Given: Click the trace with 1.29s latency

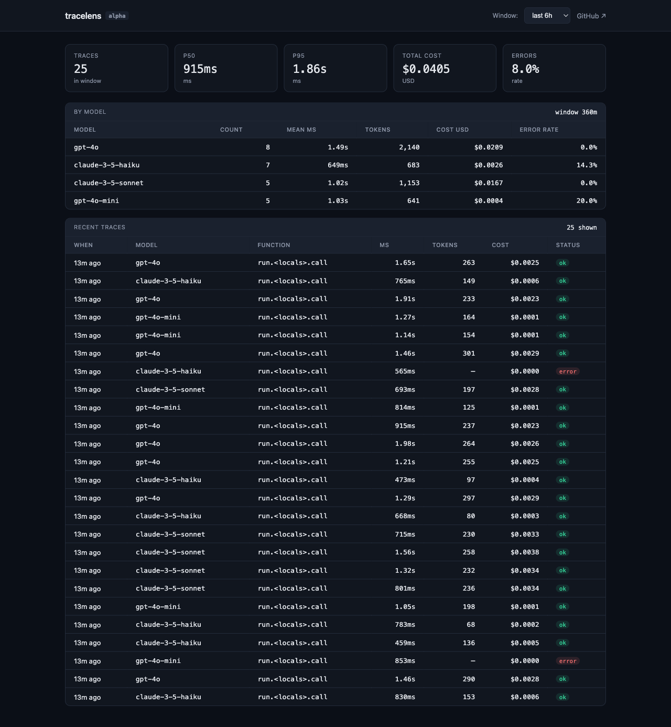Looking at the screenshot, I should (335, 498).
